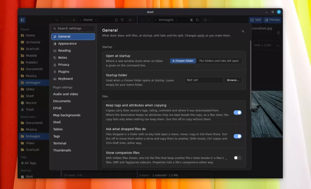Open the view mode dropdown in the Home pane

[x=131, y=20]
